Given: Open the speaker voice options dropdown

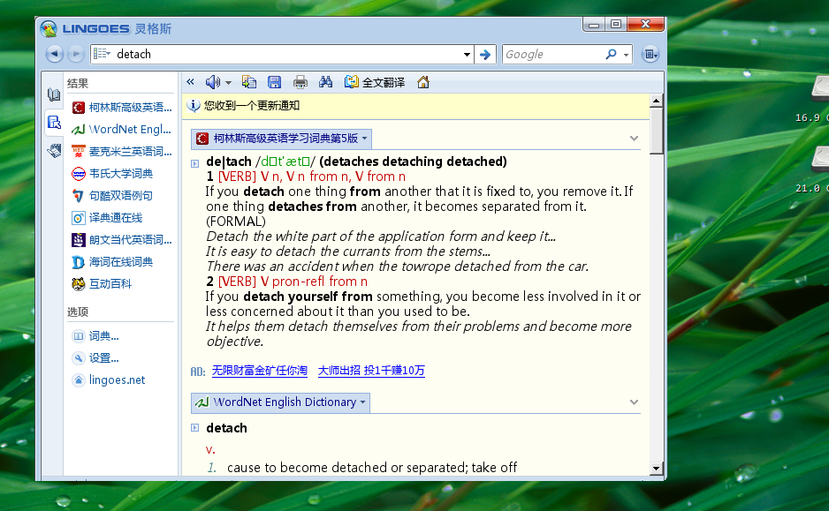Looking at the screenshot, I should point(228,83).
